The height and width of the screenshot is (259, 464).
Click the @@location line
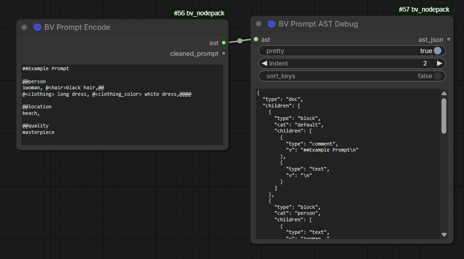tap(37, 106)
